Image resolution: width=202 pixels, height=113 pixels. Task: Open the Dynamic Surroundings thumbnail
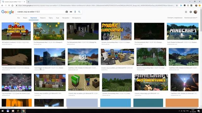point(116,31)
